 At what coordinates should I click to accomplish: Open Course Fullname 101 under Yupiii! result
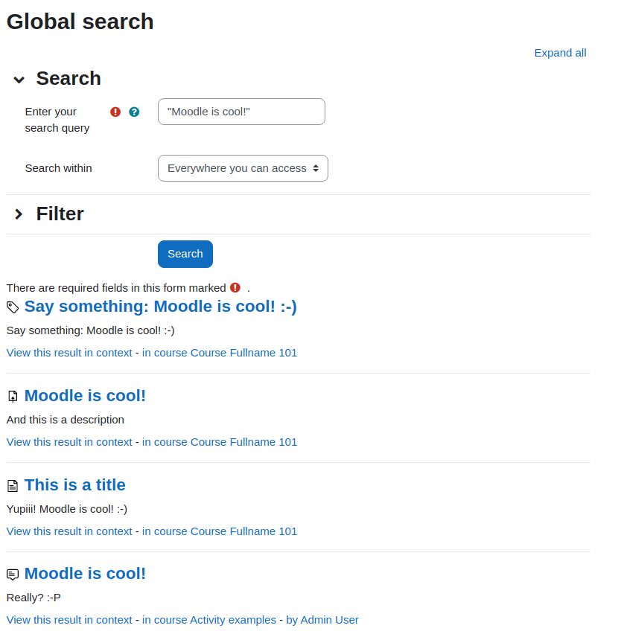pyautogui.click(x=220, y=531)
